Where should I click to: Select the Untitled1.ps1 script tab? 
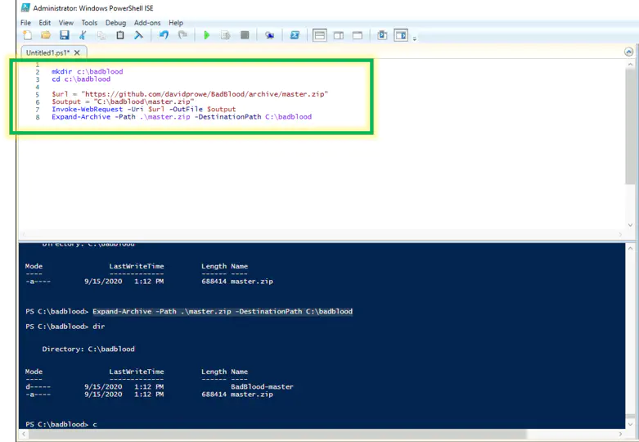47,52
